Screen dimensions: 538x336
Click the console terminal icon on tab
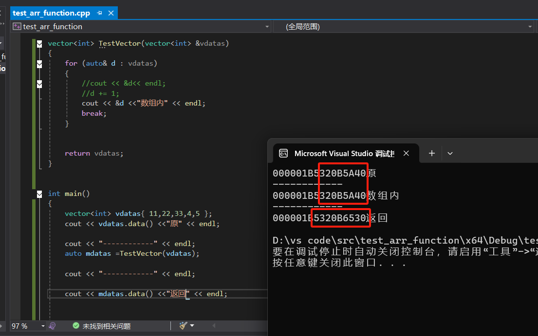point(283,153)
